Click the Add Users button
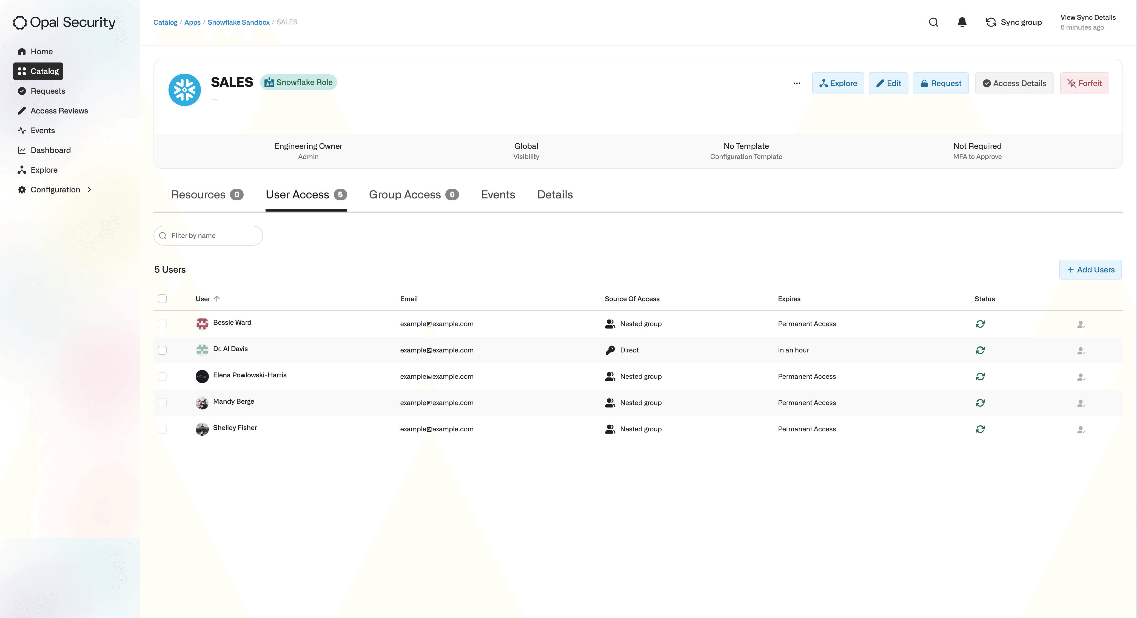 click(x=1091, y=269)
